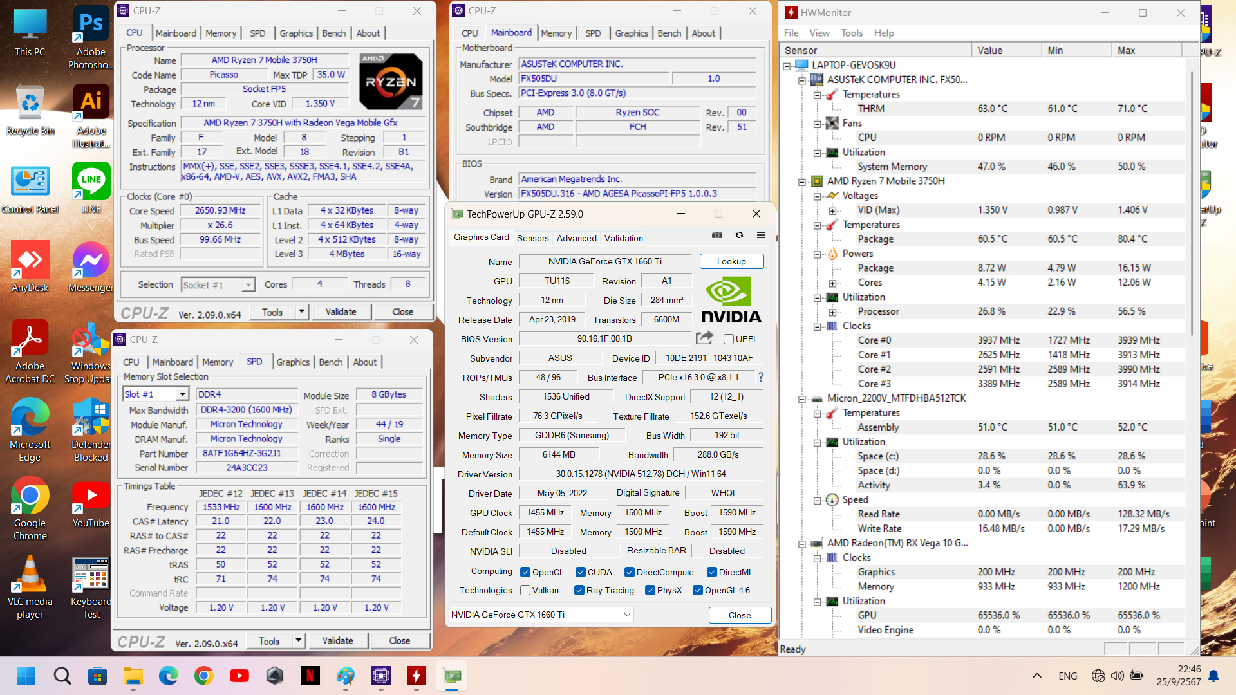The height and width of the screenshot is (695, 1236).
Task: Open Adobe Illustrator desktop shortcut
Action: [91, 116]
